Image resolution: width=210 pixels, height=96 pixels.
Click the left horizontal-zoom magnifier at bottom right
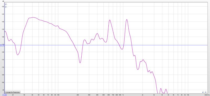pos(203,92)
